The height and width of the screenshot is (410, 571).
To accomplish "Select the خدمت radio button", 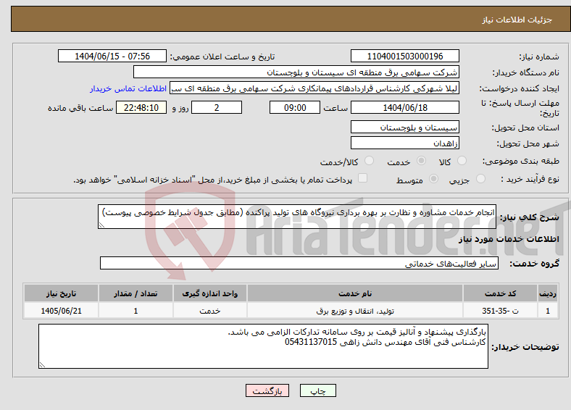I will [421, 161].
